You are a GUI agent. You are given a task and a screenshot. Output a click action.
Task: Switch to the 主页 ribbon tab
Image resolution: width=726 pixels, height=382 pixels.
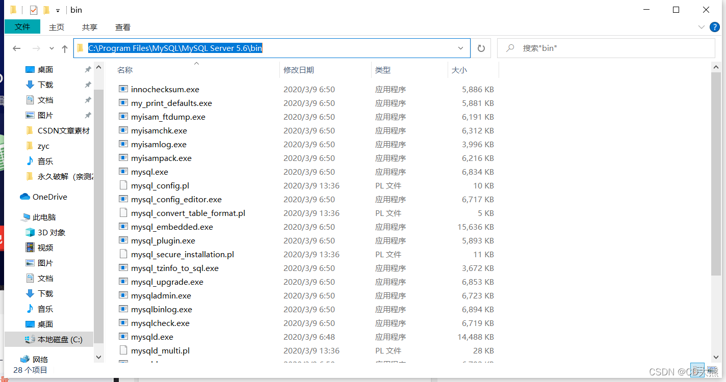point(57,27)
